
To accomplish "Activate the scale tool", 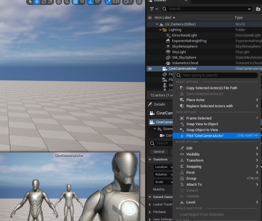I will pyautogui.click(x=50, y=2).
